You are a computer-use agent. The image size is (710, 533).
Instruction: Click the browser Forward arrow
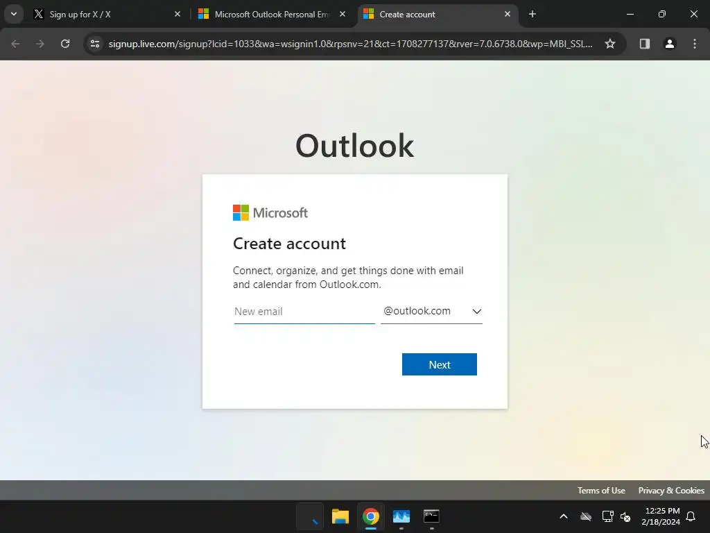40,44
